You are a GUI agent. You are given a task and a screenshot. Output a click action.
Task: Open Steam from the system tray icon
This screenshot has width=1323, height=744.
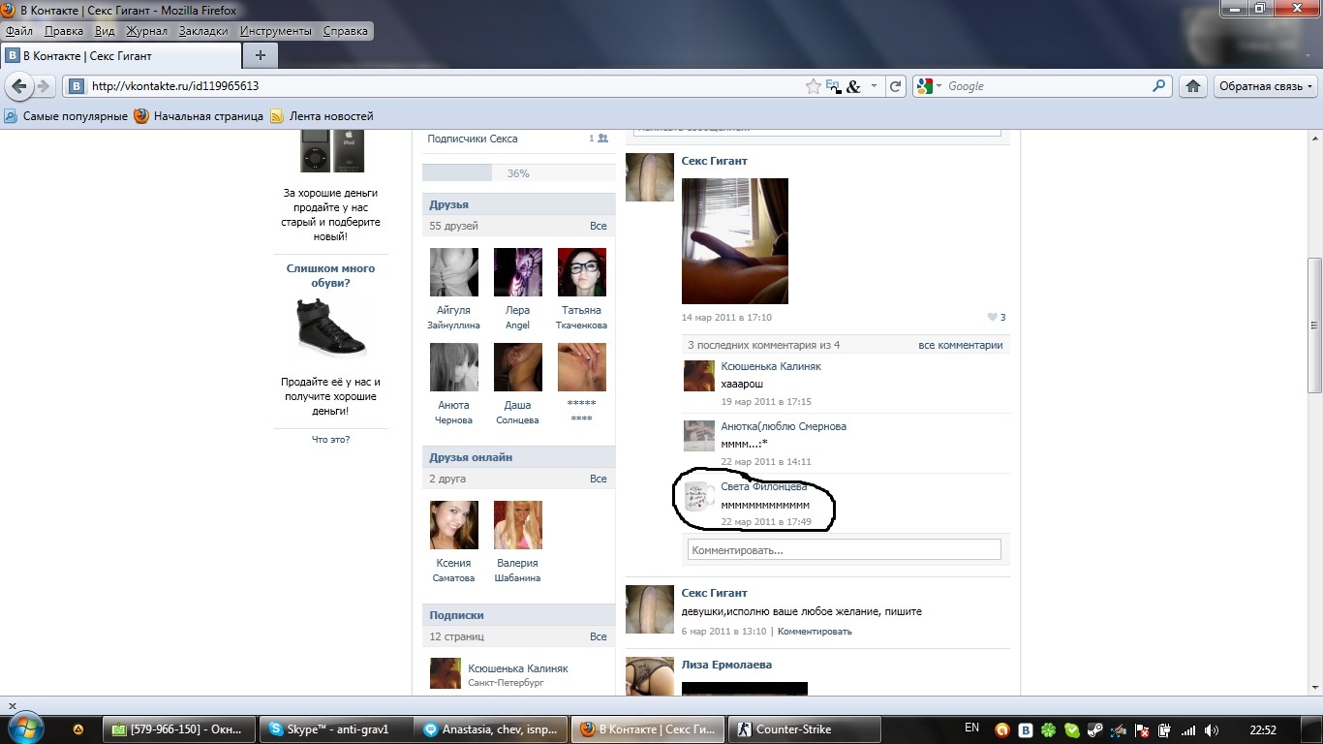click(x=1094, y=729)
